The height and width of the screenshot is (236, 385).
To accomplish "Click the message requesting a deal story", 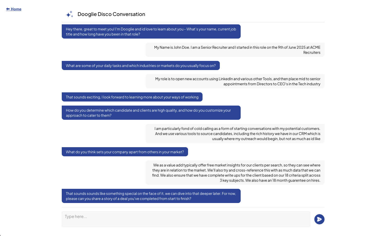I will pos(151,196).
